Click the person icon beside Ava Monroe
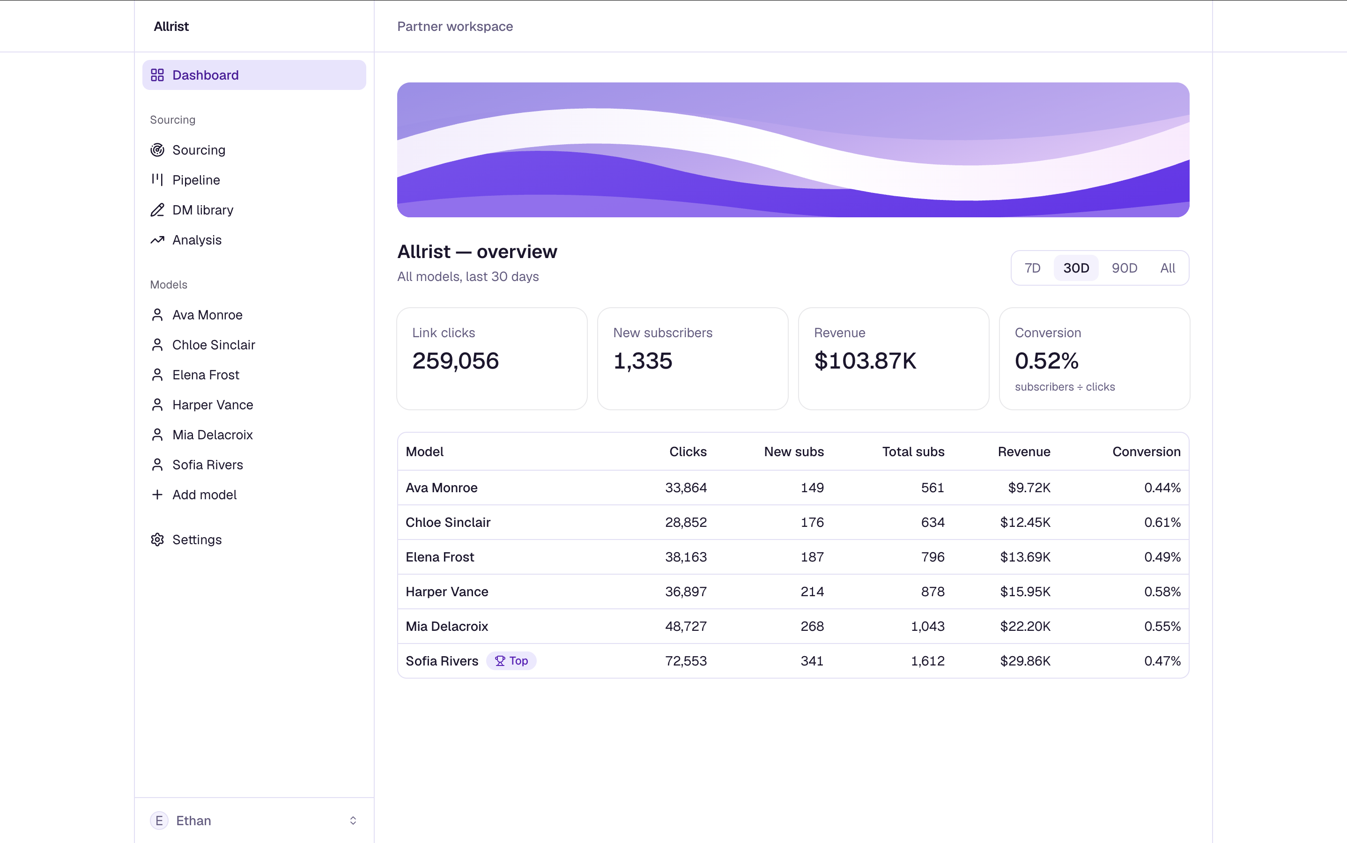This screenshot has width=1347, height=843. pos(157,315)
